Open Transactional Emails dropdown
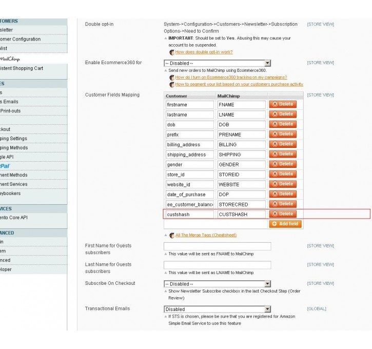Image resolution: width=372 pixels, height=349 pixels. [x=217, y=309]
